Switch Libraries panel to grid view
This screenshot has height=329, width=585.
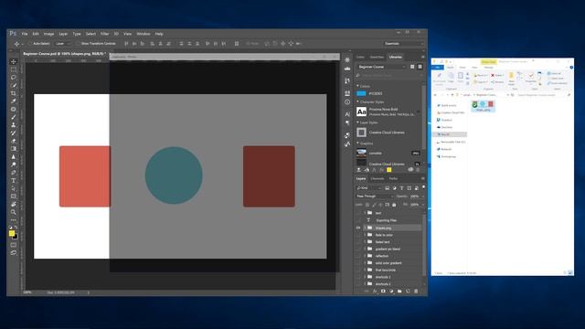[x=412, y=67]
